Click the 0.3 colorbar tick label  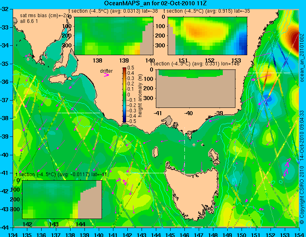[131, 78]
